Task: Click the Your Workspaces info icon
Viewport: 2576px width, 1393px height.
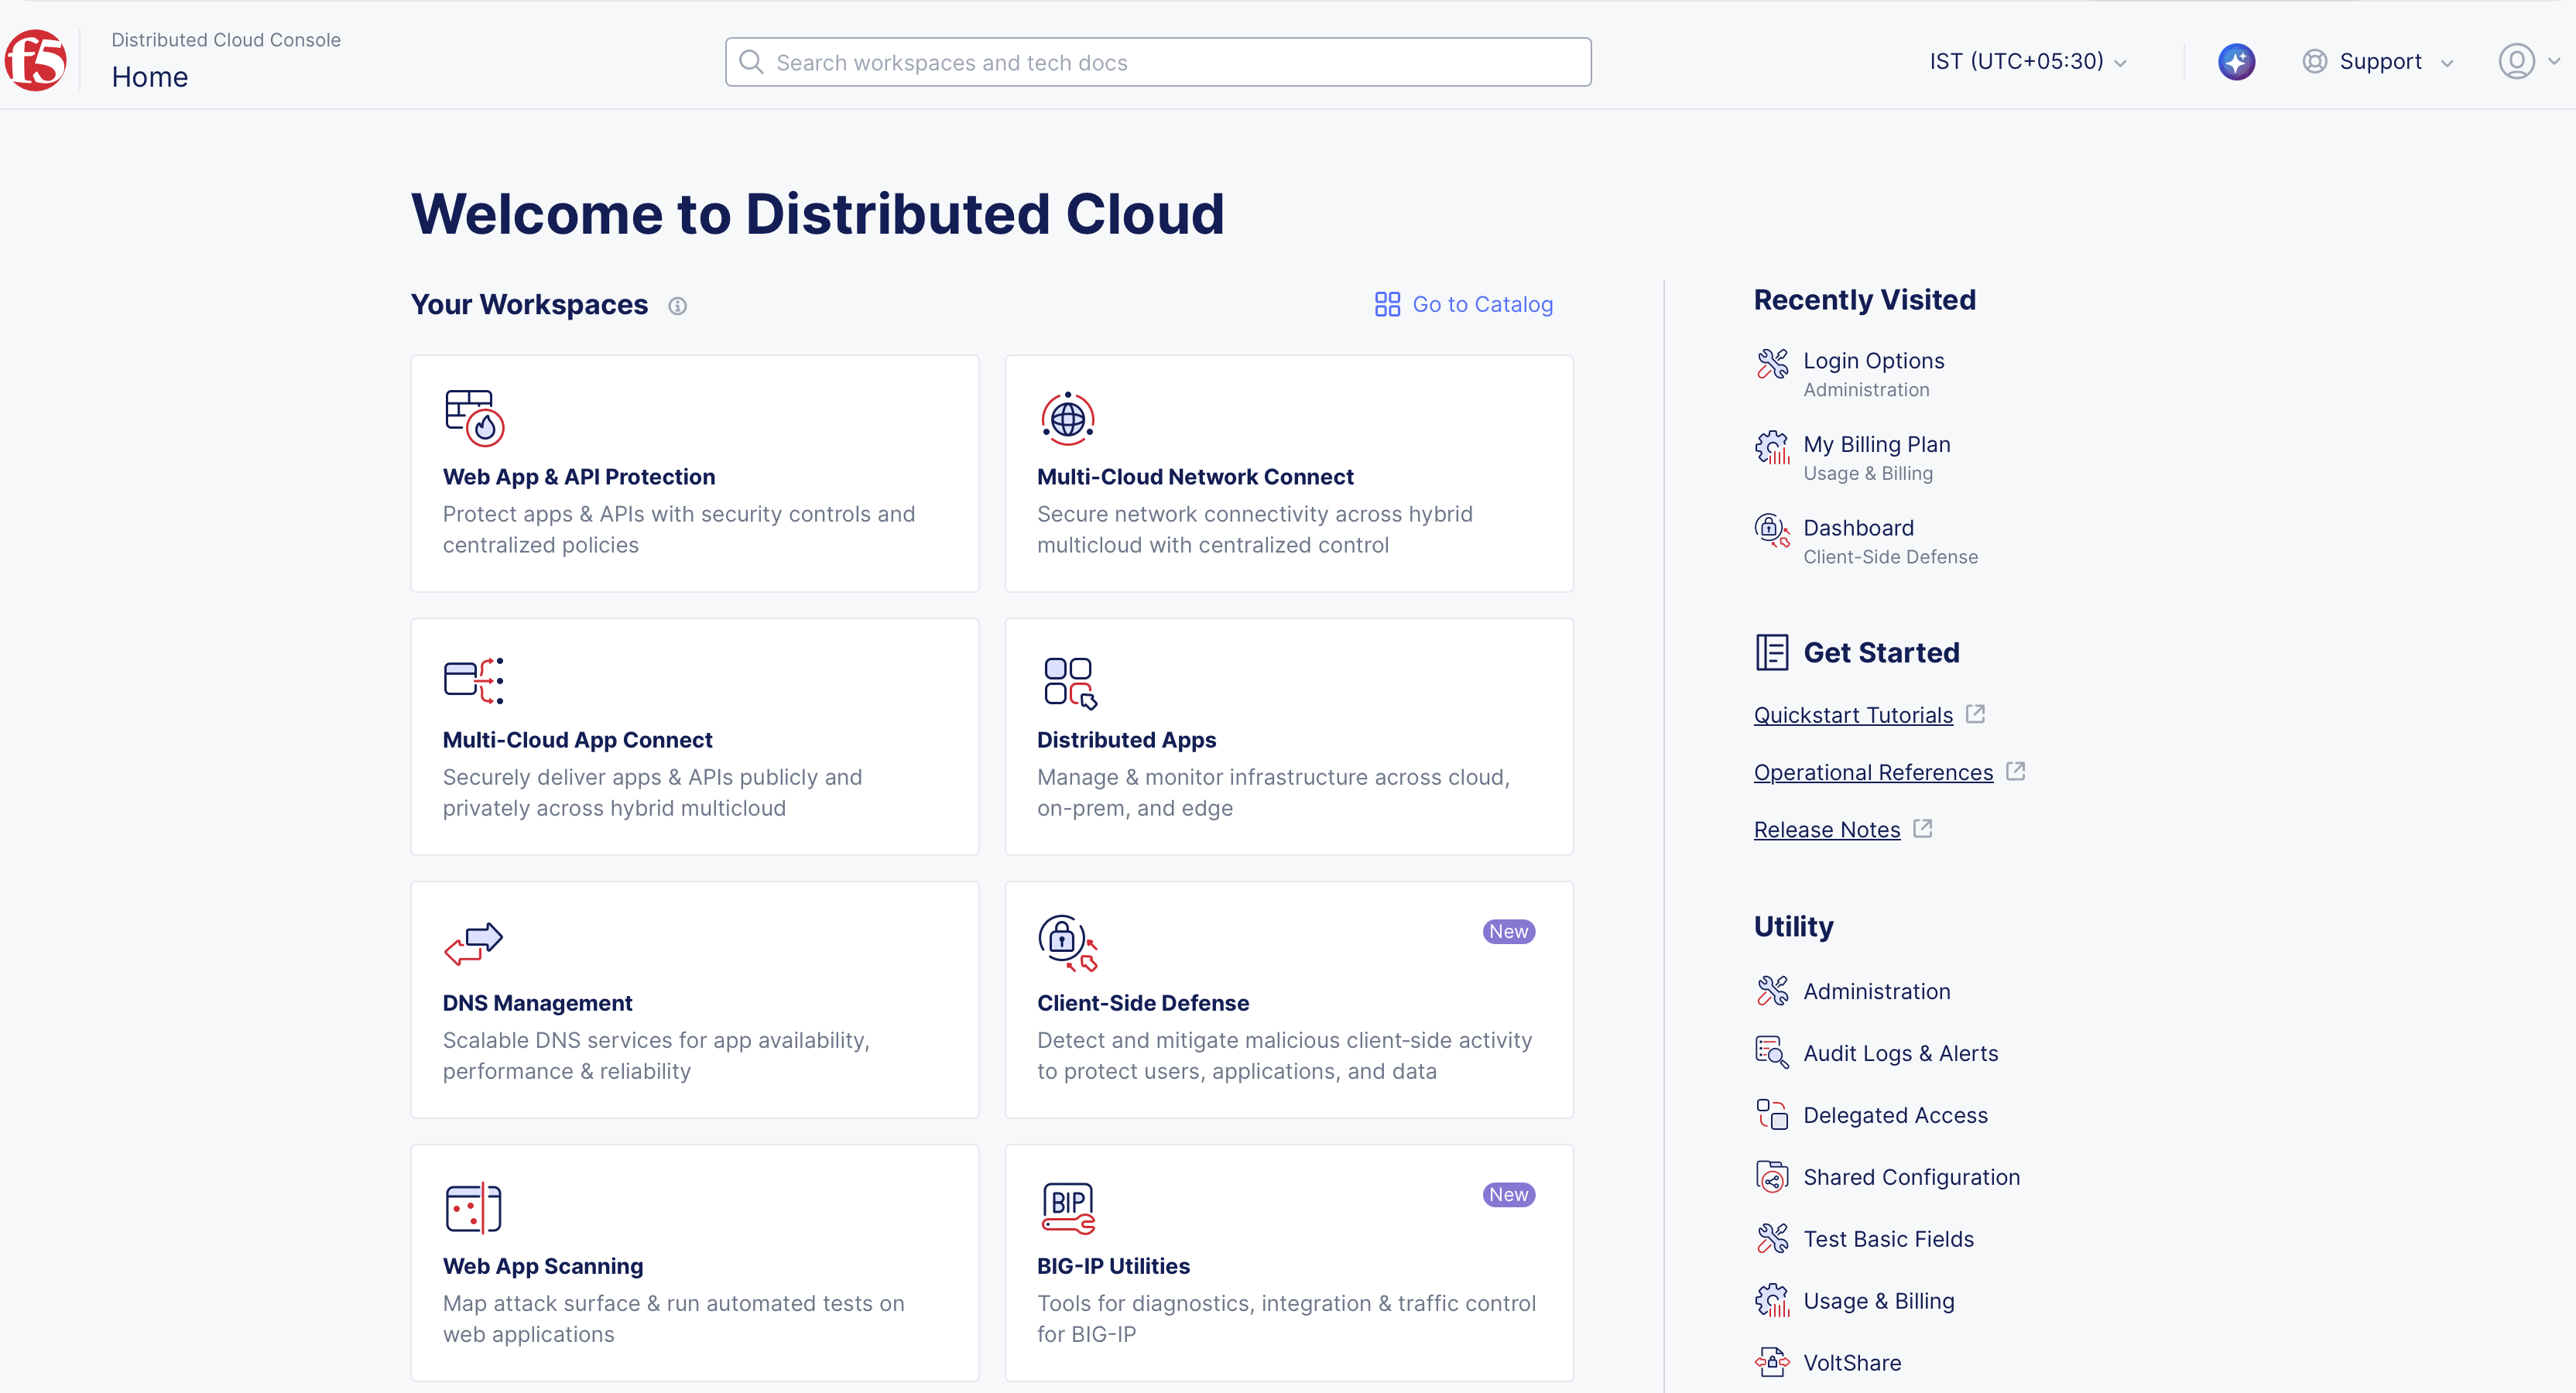Action: [677, 306]
